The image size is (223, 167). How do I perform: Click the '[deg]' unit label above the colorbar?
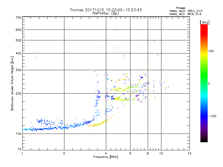pos(205,22)
